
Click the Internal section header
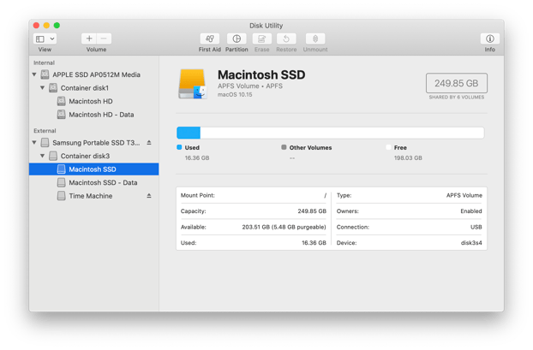click(44, 62)
